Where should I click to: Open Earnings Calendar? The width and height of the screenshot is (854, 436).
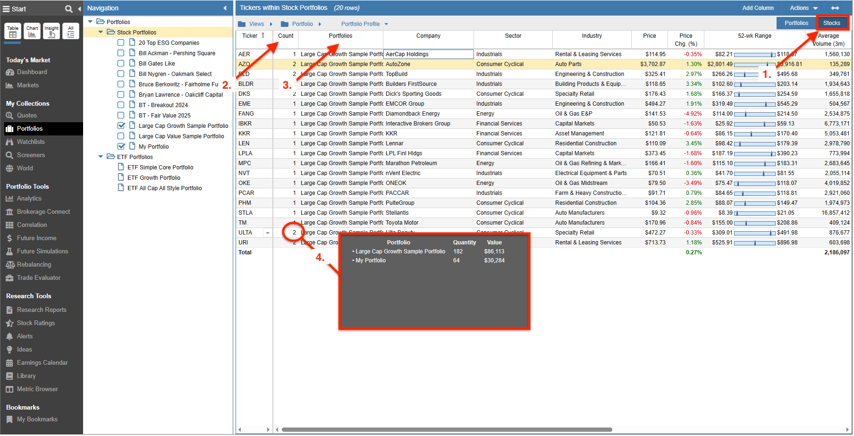[x=42, y=363]
